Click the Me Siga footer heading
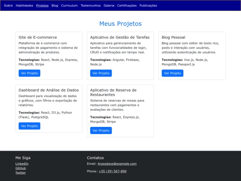The height and width of the screenshot is (181, 241). [23, 158]
